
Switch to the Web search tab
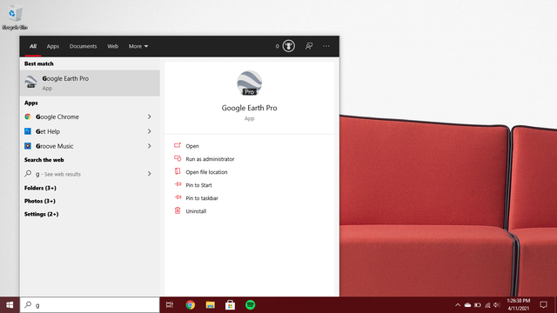pos(112,46)
